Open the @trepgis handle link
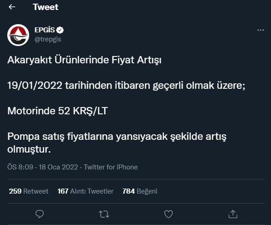271x225 pixels. pos(48,39)
